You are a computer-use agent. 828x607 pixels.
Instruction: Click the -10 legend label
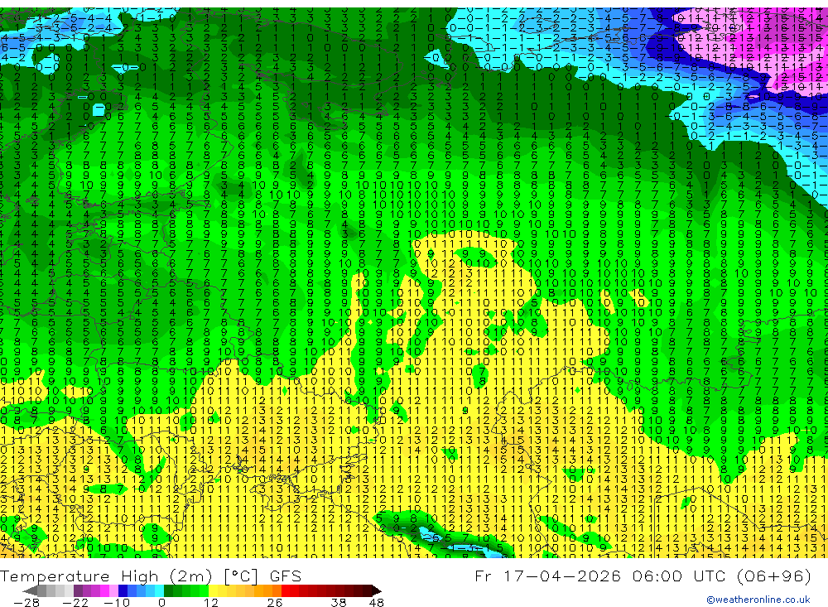tap(117, 603)
